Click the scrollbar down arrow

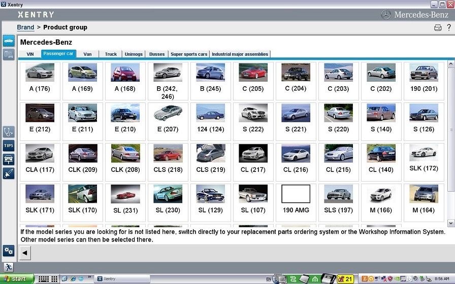(450, 223)
